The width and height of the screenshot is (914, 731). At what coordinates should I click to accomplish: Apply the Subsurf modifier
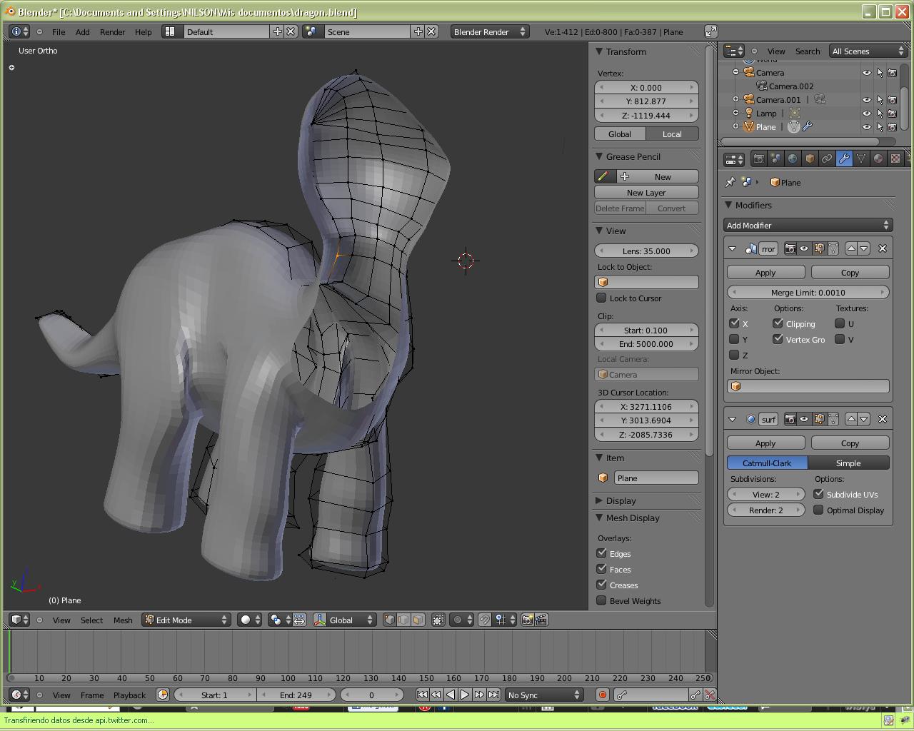coord(765,443)
